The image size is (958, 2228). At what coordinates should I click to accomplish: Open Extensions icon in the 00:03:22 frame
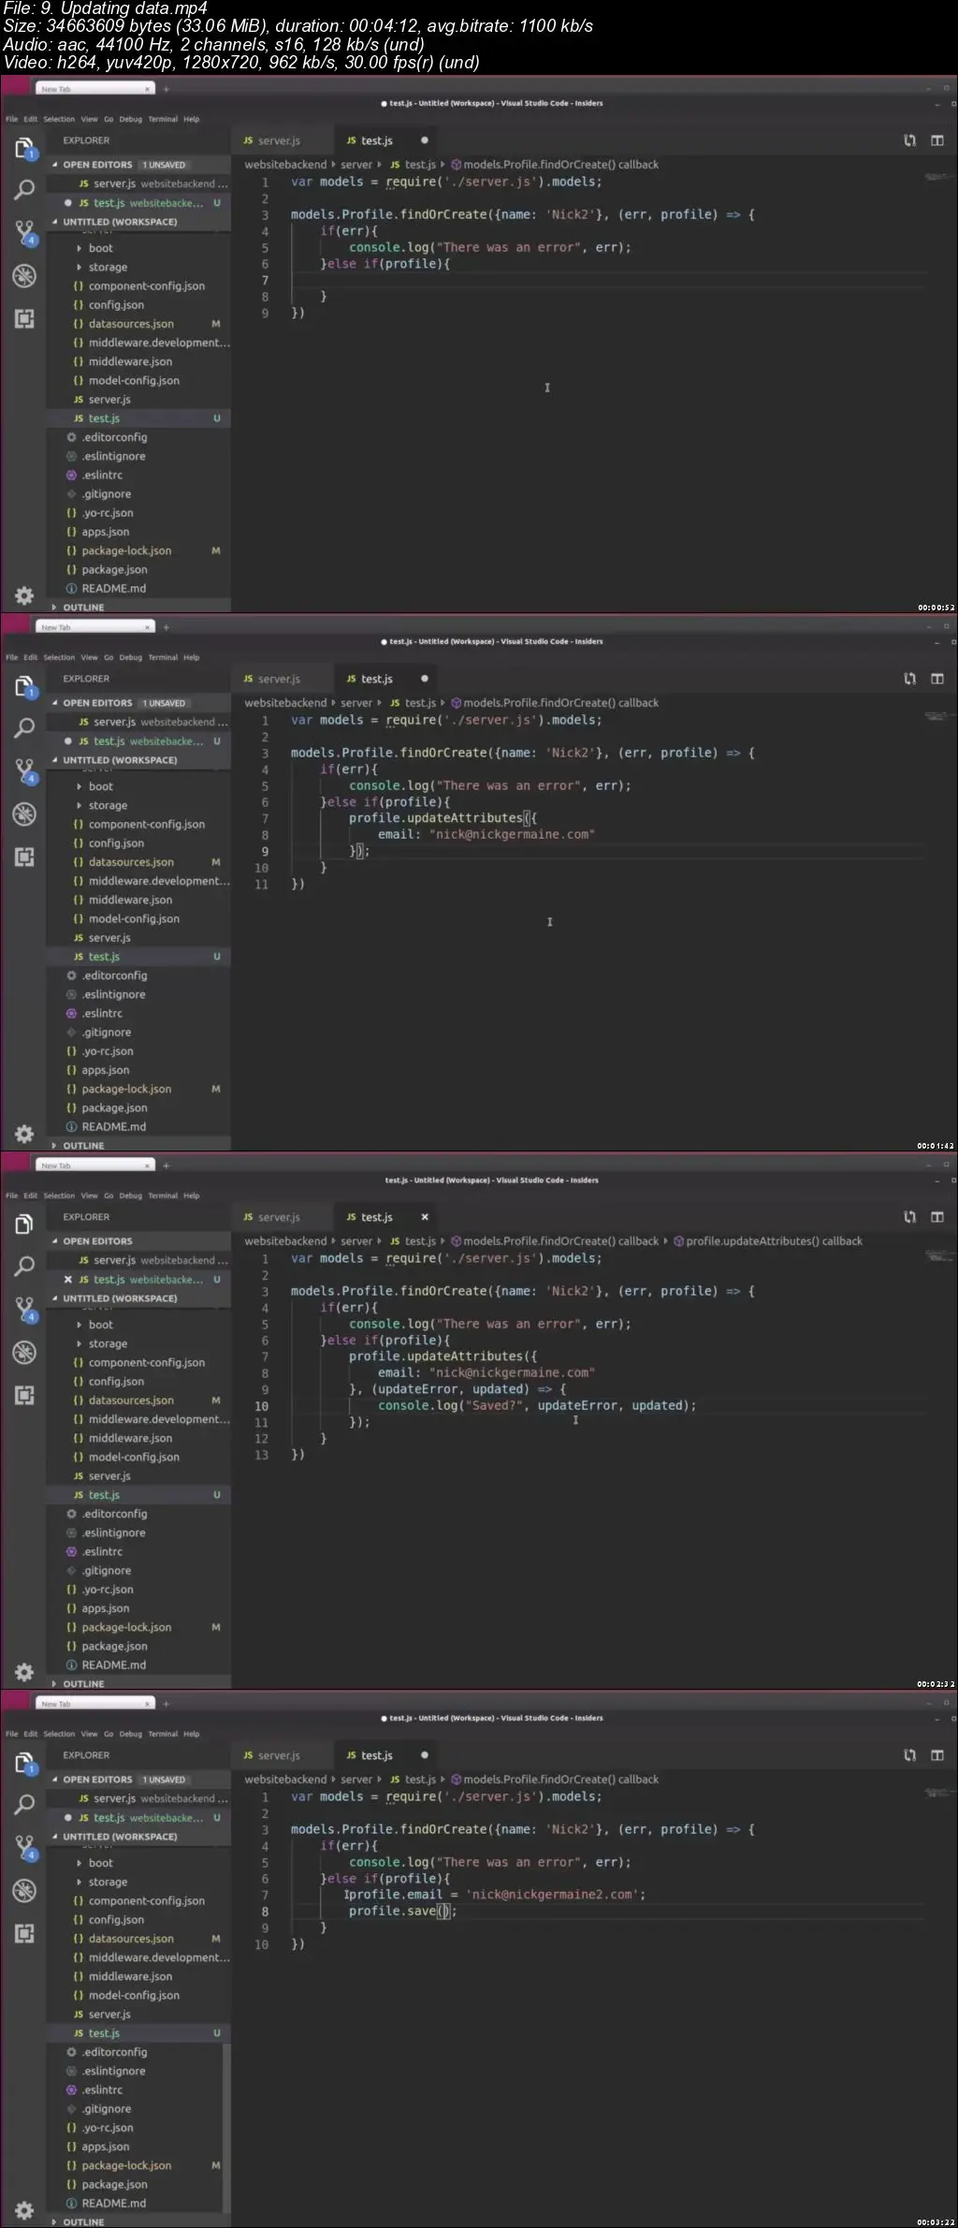tap(25, 1933)
